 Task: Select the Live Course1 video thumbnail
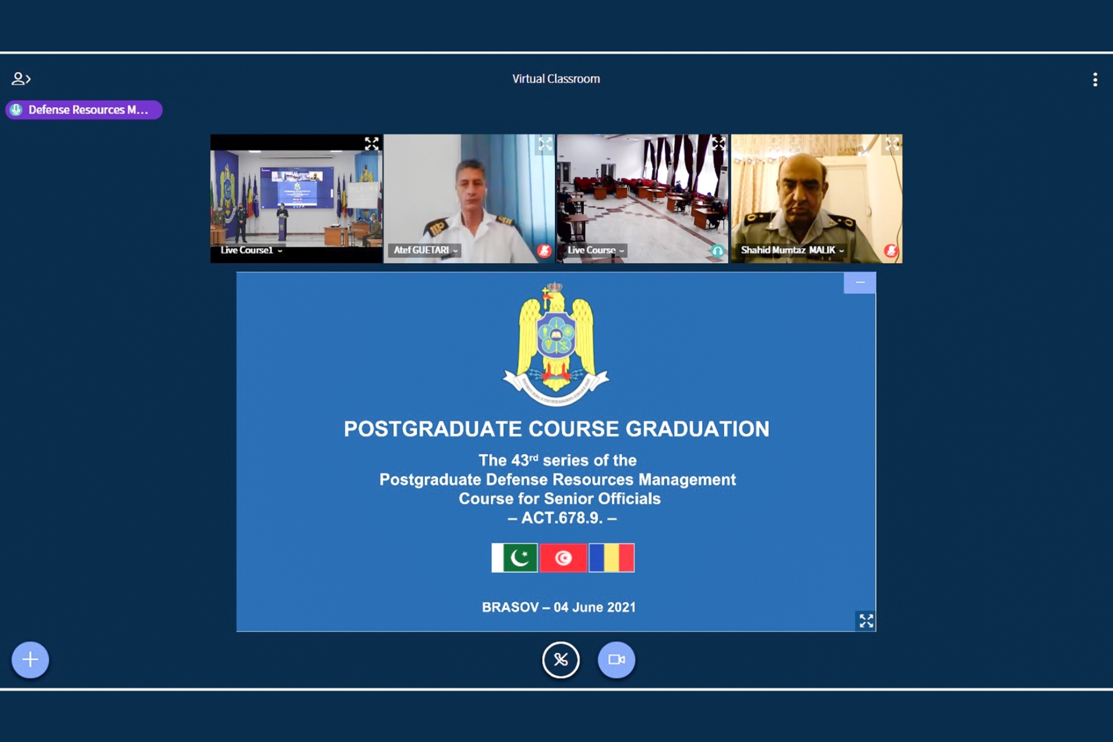tap(296, 199)
